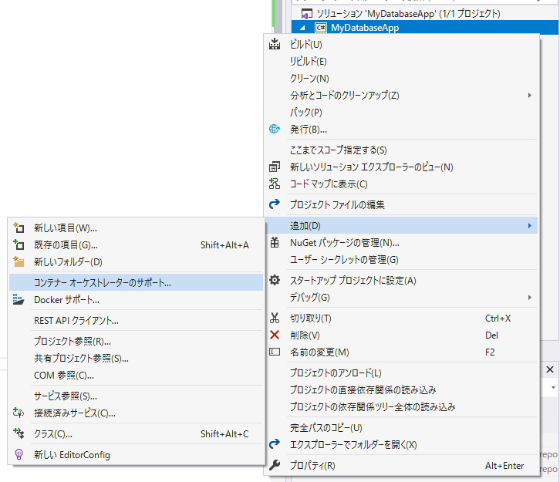
Task: Choose プロジェクトの直接依存関係の読み込み
Action: coord(401,390)
